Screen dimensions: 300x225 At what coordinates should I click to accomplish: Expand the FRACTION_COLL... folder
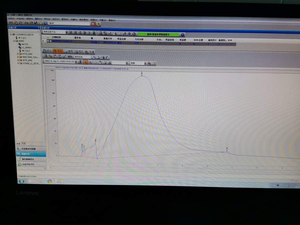tap(18, 57)
